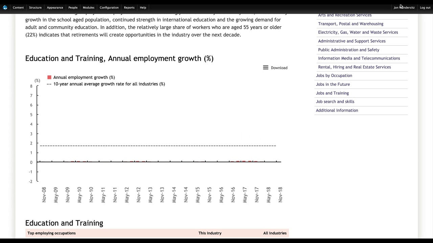The height and width of the screenshot is (243, 433).
Task: Click the May-10 x-axis label
Action: (x=79, y=195)
